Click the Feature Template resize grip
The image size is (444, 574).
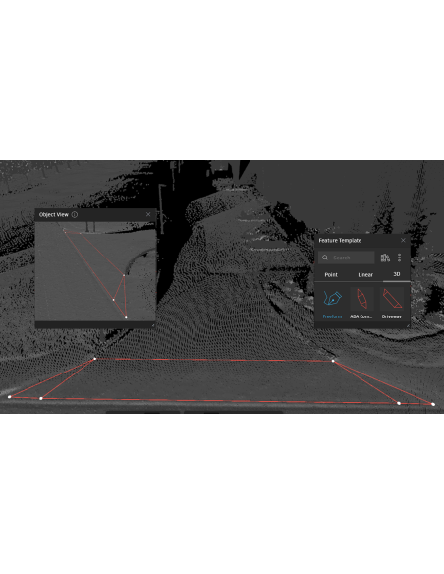408,325
